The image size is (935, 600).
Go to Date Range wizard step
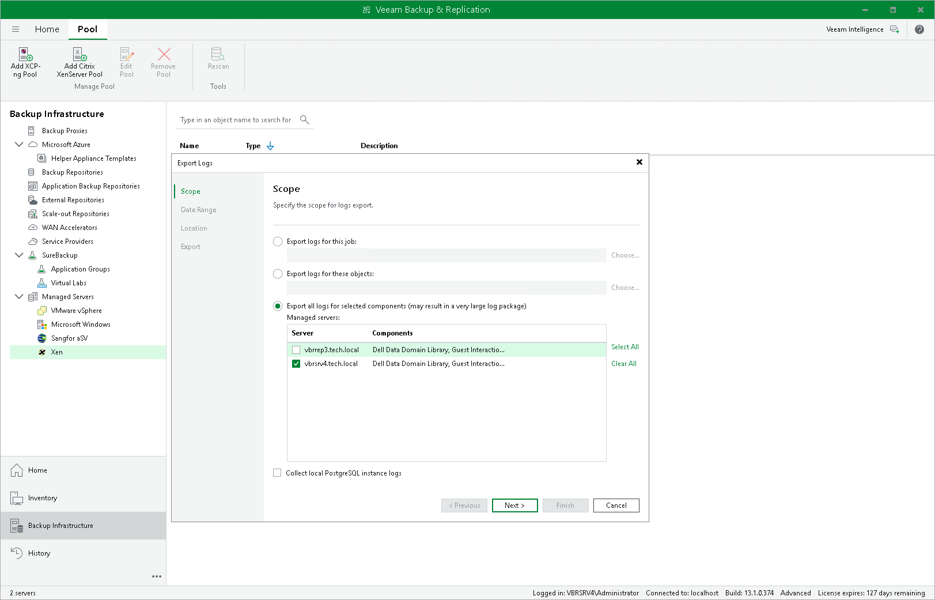click(x=199, y=210)
